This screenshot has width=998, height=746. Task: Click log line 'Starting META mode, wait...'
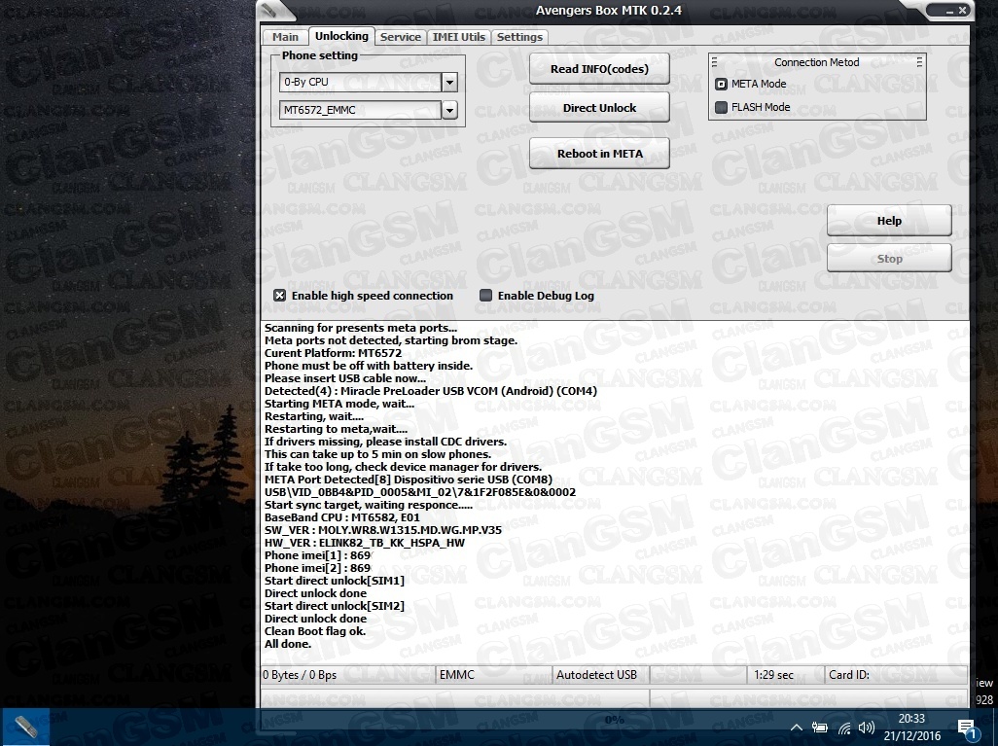[x=339, y=404]
